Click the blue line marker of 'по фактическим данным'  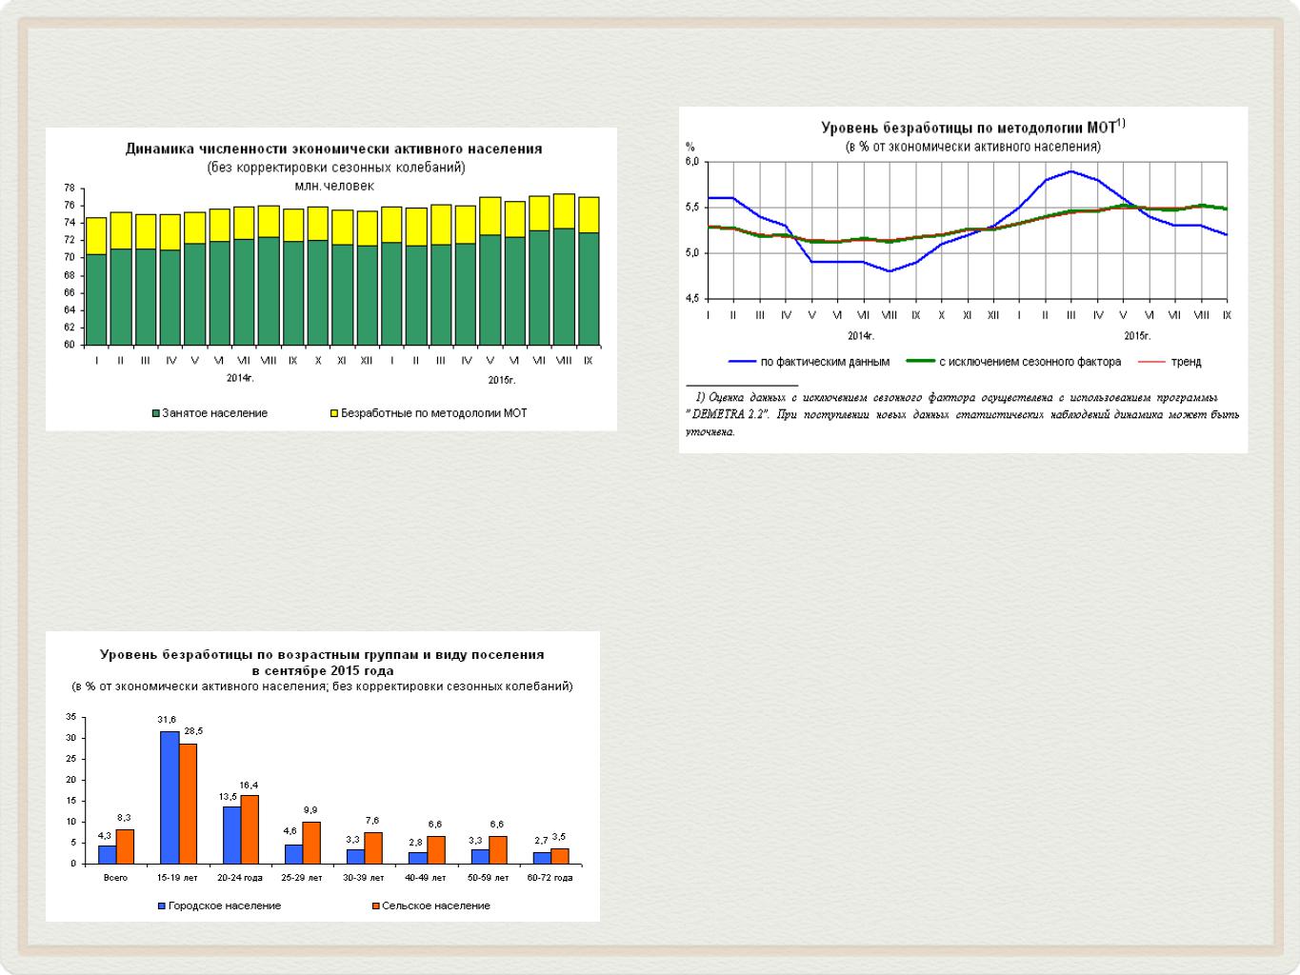tap(742, 362)
